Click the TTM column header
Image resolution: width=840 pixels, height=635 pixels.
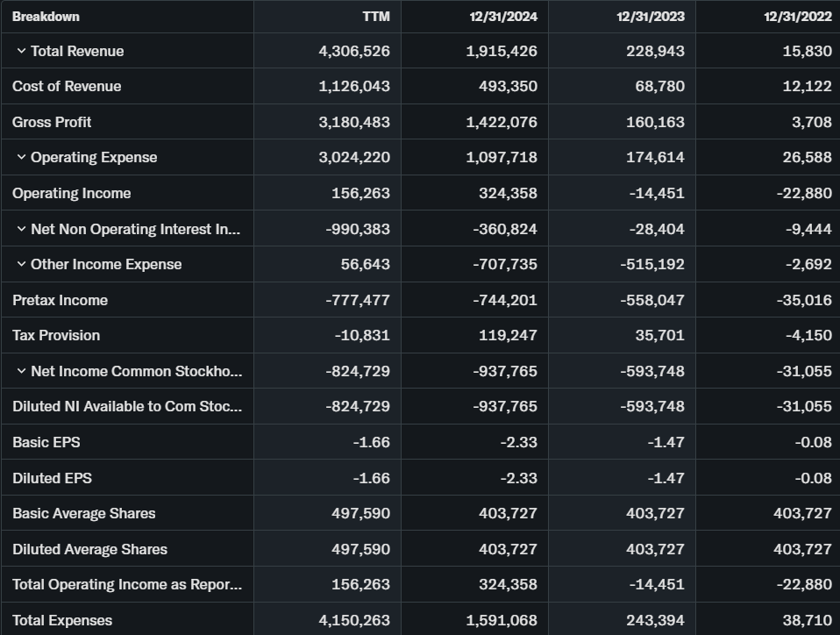point(375,16)
